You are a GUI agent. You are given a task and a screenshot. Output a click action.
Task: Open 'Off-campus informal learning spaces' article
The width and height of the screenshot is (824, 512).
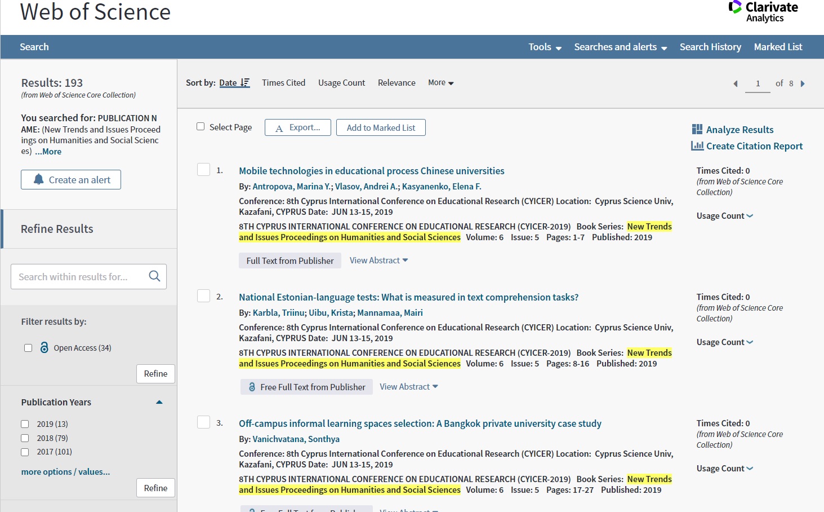click(420, 423)
